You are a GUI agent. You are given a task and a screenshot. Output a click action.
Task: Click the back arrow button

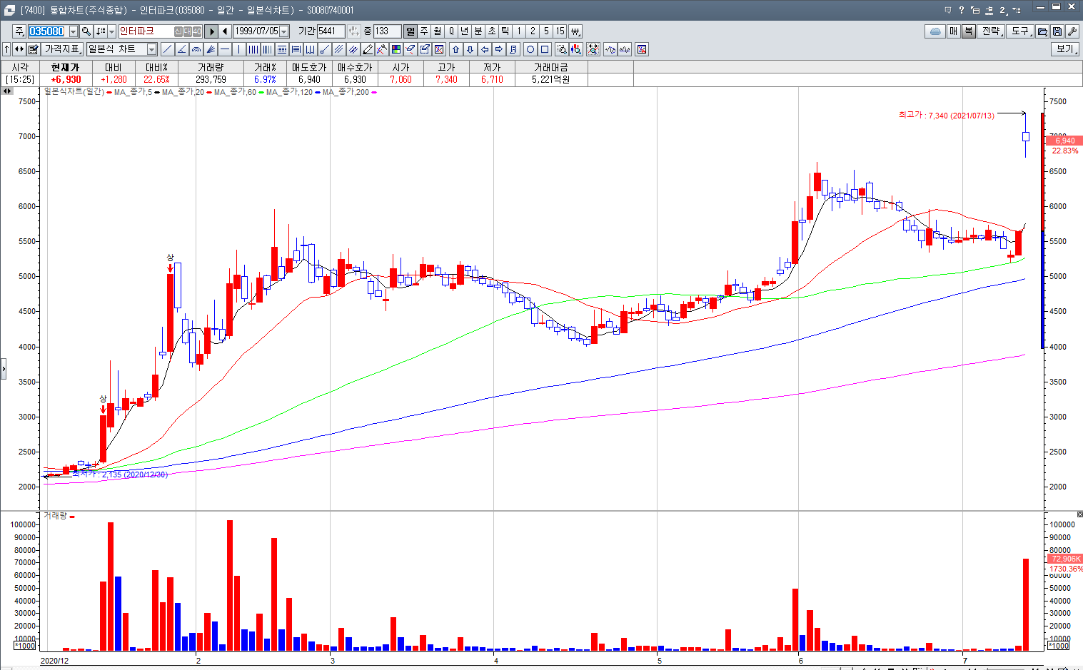pos(226,31)
